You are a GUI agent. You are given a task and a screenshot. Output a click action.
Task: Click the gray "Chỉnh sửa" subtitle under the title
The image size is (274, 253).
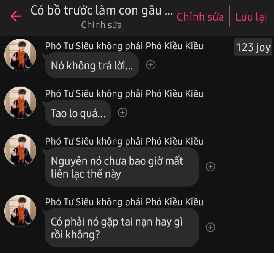tap(101, 25)
